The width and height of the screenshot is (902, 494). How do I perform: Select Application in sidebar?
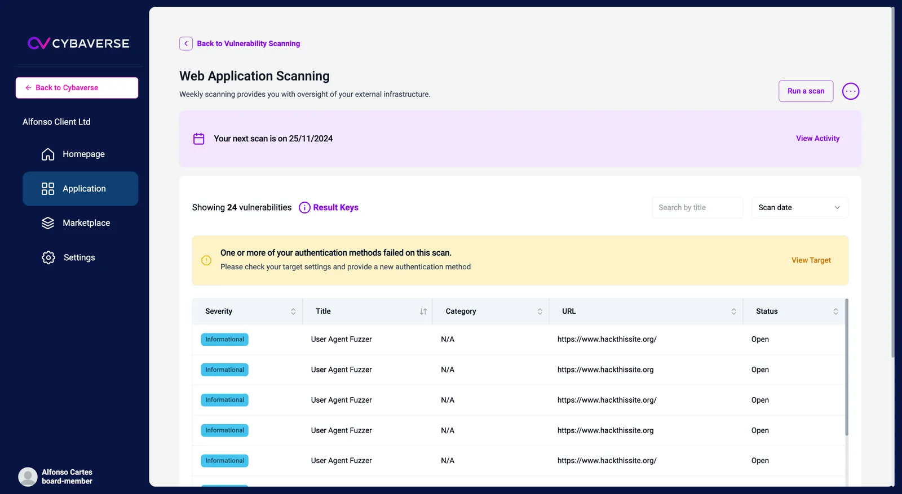click(x=80, y=189)
